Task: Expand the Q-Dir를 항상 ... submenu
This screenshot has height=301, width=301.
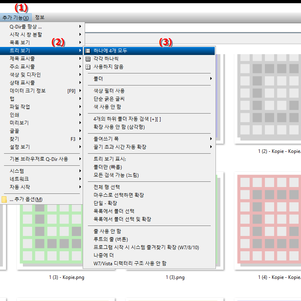Action: coord(41,26)
